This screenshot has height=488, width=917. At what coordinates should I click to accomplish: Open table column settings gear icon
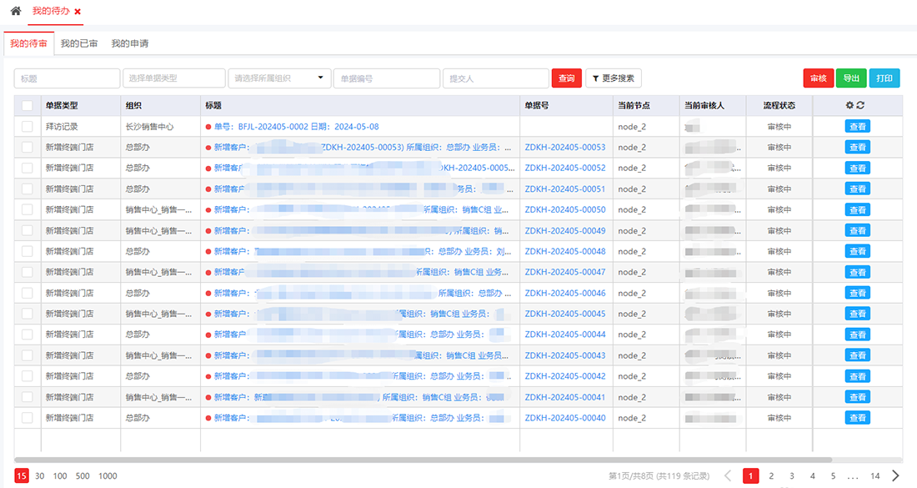849,105
